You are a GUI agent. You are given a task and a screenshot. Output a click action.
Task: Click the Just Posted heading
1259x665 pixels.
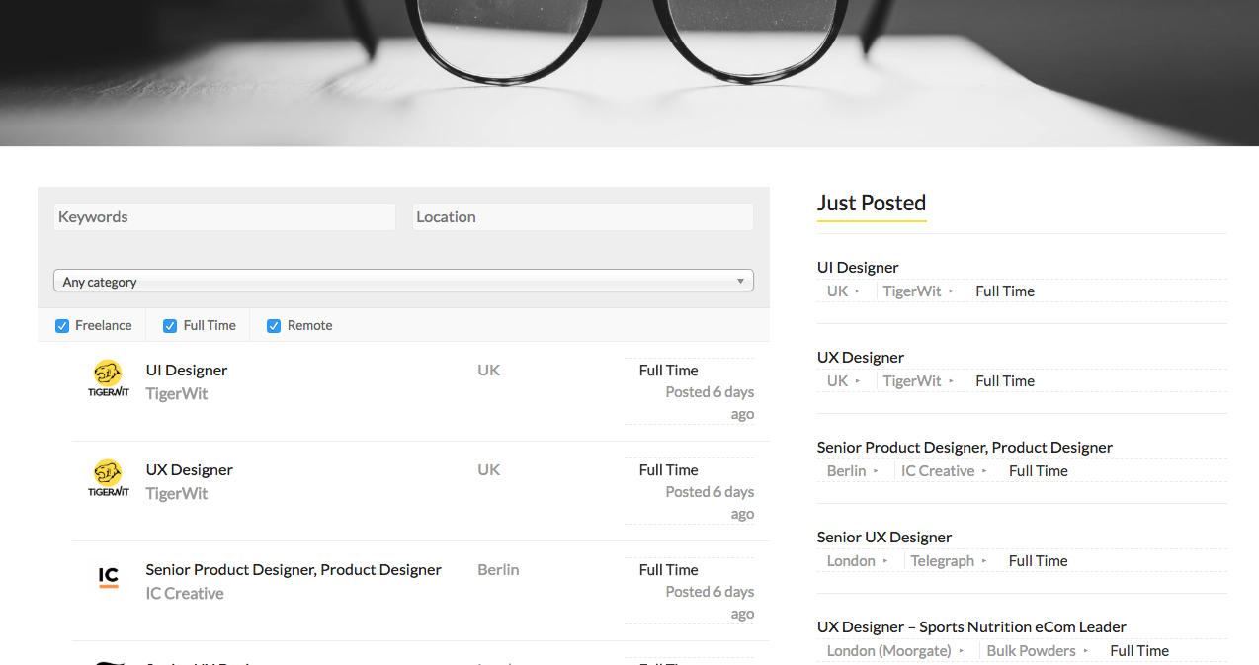pos(872,204)
